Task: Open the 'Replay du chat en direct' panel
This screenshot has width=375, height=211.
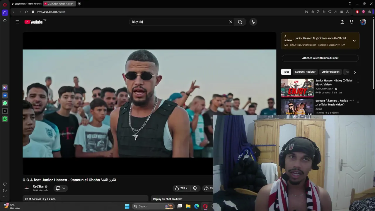Action: click(182, 199)
